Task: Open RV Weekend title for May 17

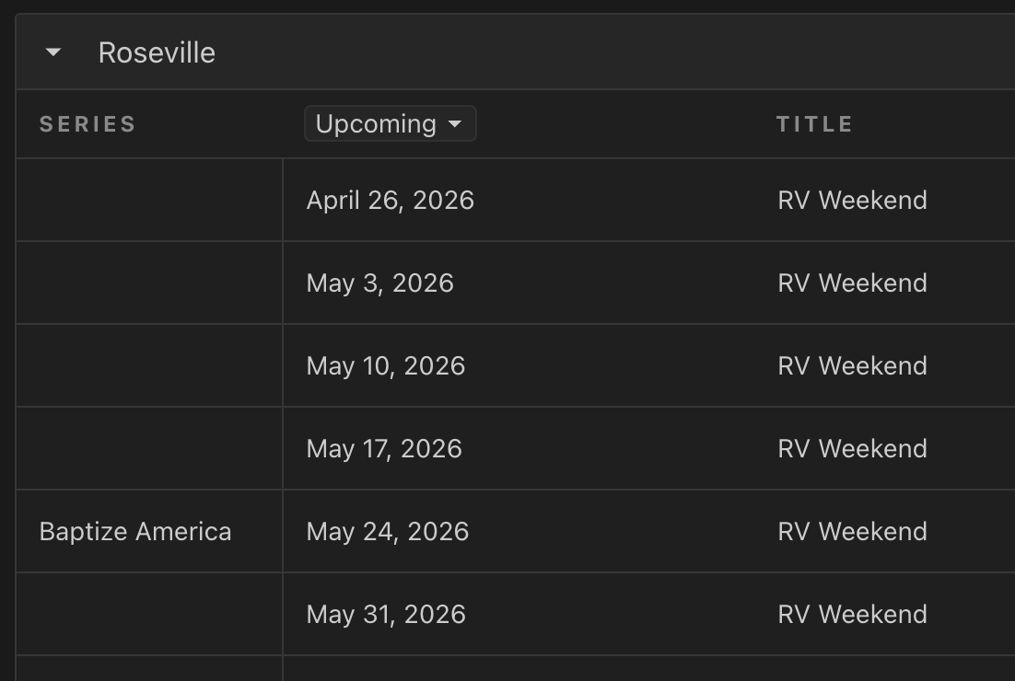Action: pos(853,448)
